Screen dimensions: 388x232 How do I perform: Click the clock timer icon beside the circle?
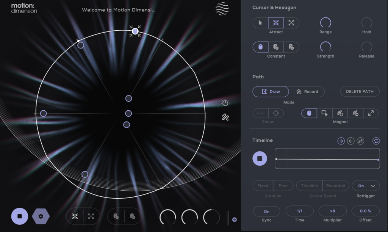[x=225, y=103]
